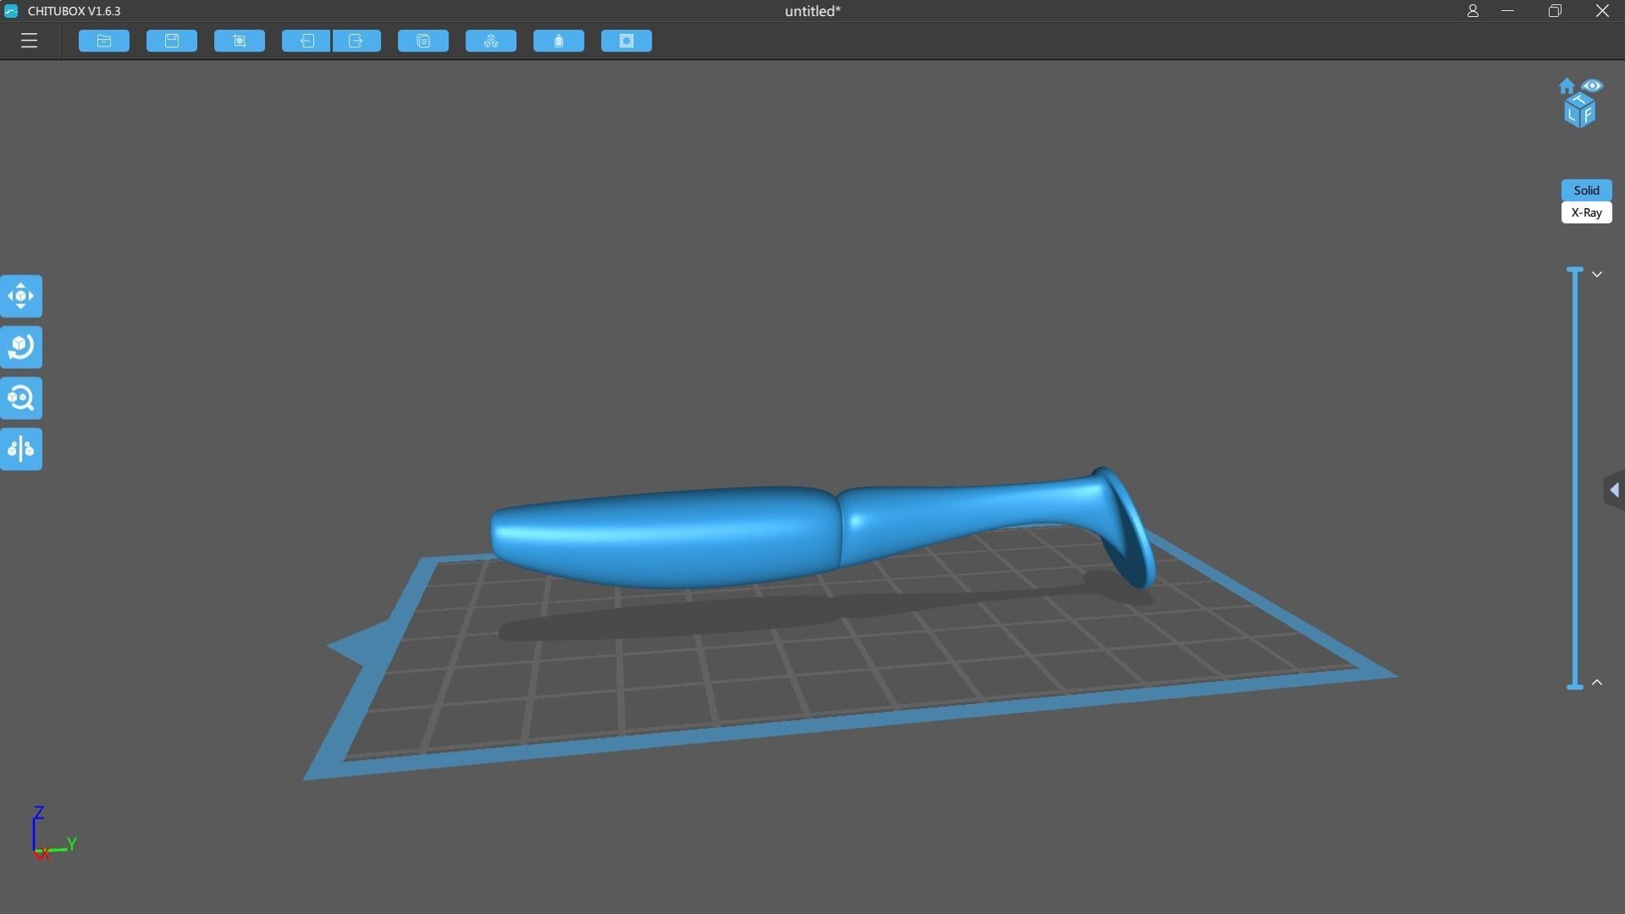The image size is (1625, 914).
Task: Click the XYZ axis indicator
Action: click(52, 834)
